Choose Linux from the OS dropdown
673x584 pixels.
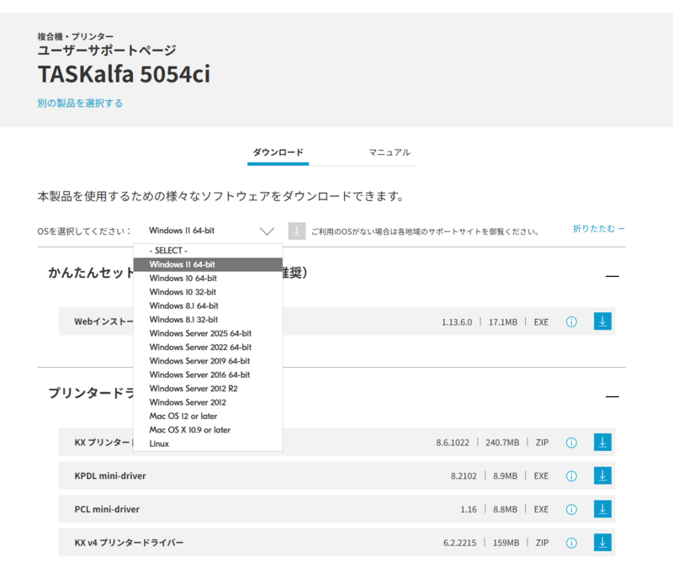(158, 443)
